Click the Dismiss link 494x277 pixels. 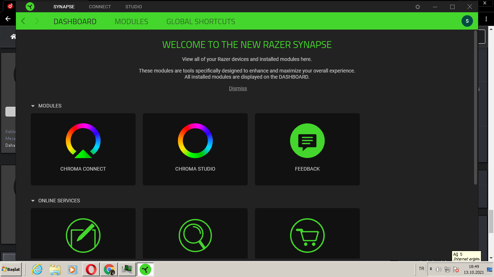pyautogui.click(x=238, y=88)
